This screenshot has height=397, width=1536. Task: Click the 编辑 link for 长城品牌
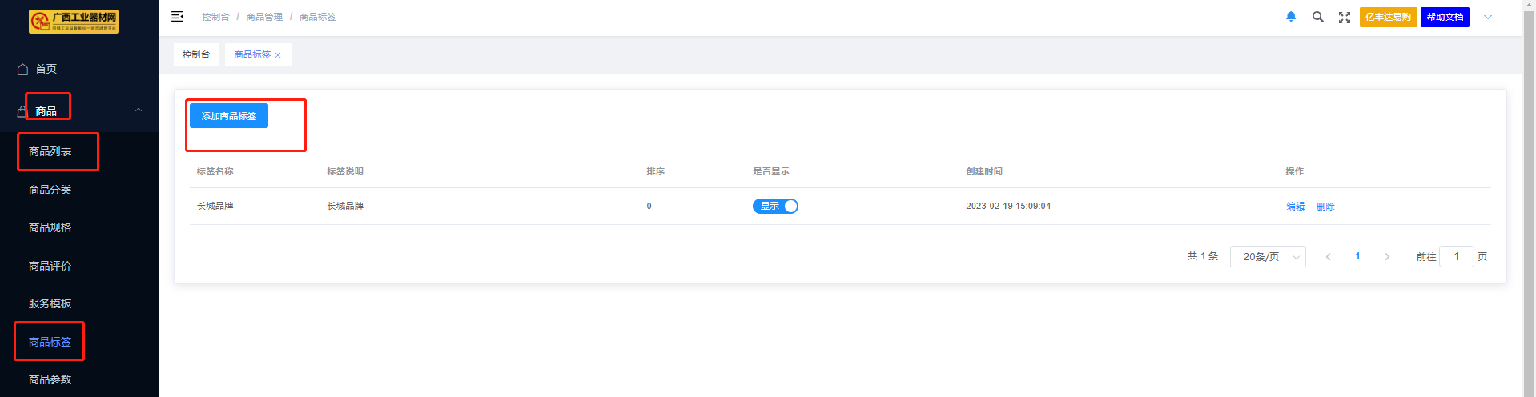[x=1295, y=207]
